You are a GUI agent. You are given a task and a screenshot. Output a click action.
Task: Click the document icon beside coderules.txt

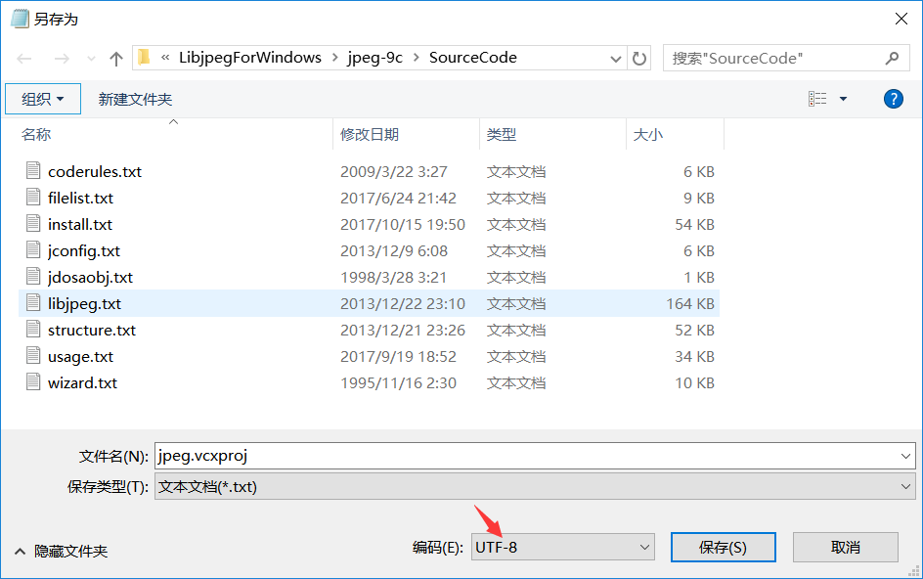[x=32, y=170]
